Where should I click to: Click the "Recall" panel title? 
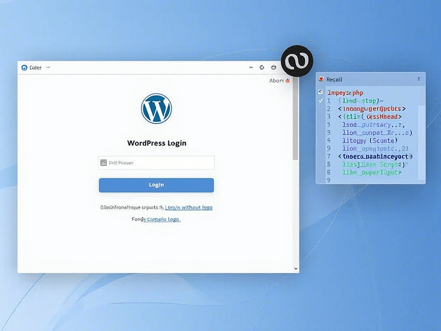pyautogui.click(x=334, y=79)
